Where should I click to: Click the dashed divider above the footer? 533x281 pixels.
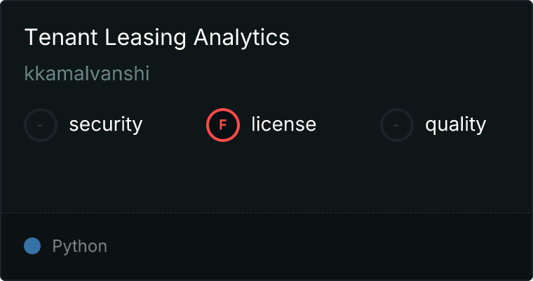pos(266,212)
